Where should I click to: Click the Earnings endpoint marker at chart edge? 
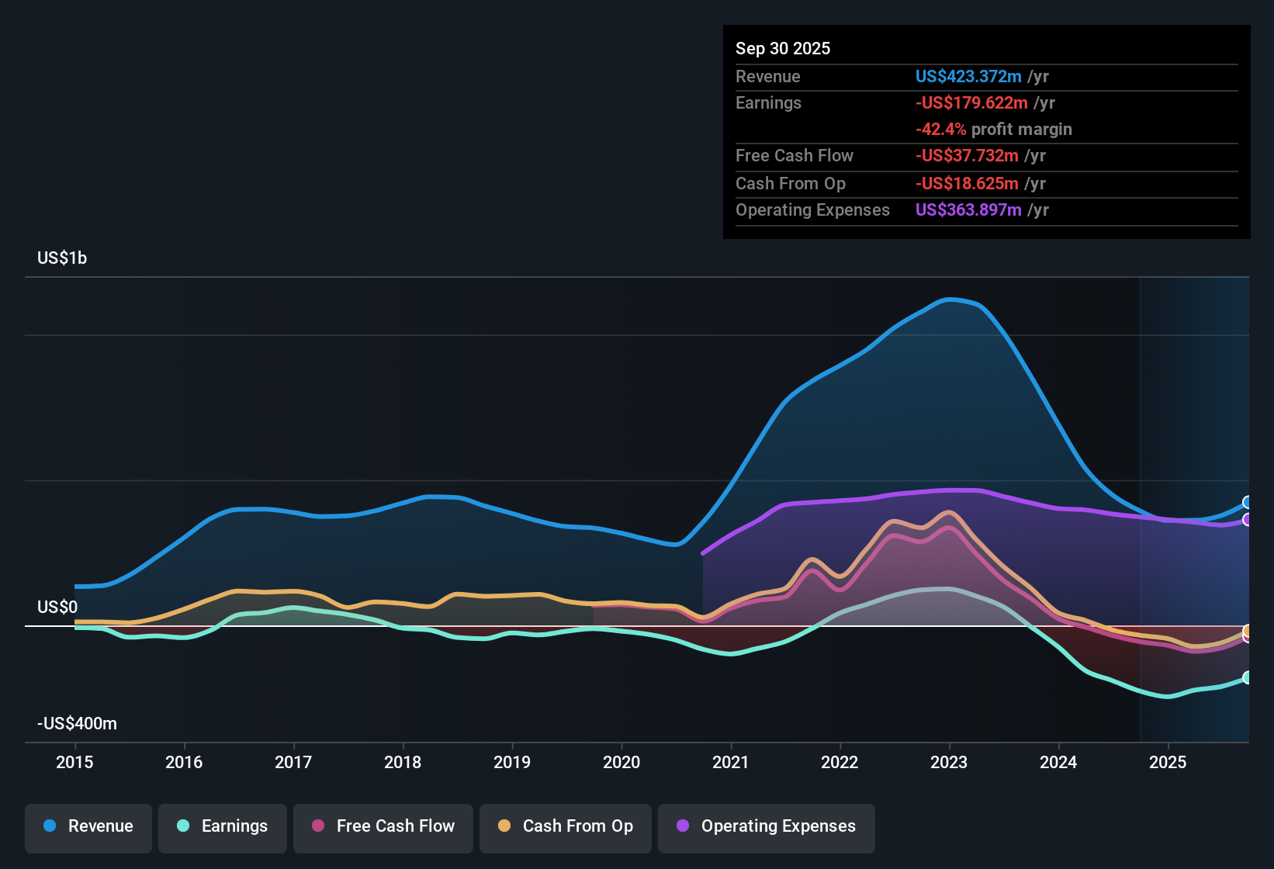pyautogui.click(x=1248, y=677)
